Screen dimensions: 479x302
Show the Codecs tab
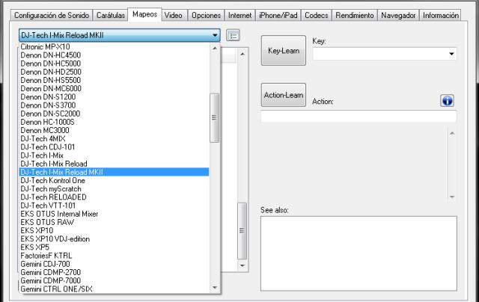316,15
